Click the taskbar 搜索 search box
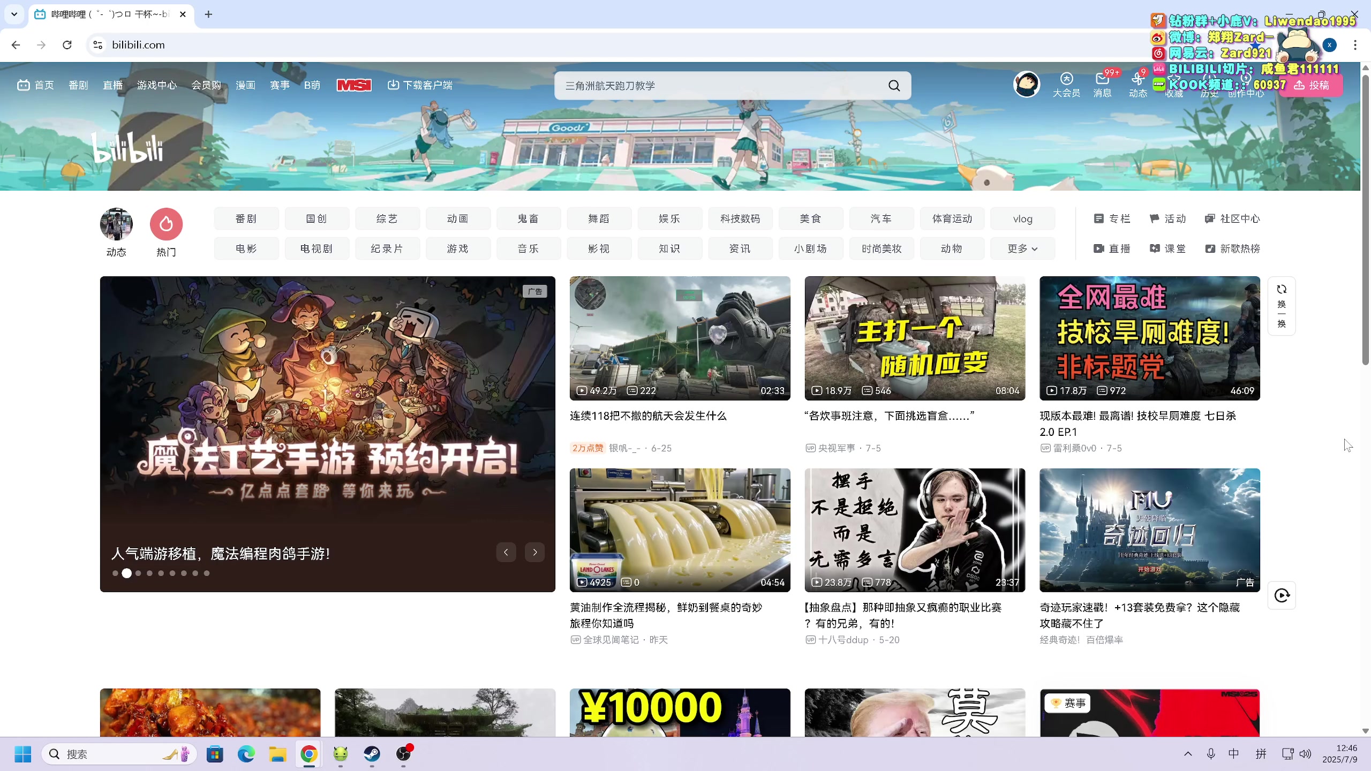Viewport: 1371px width, 771px height. click(119, 754)
